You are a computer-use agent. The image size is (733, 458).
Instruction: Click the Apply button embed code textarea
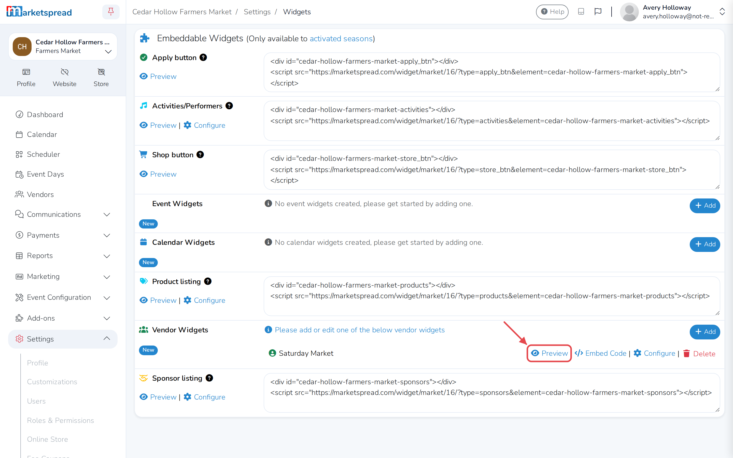click(492, 73)
